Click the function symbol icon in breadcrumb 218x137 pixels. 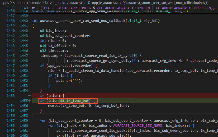(x=124, y=3)
